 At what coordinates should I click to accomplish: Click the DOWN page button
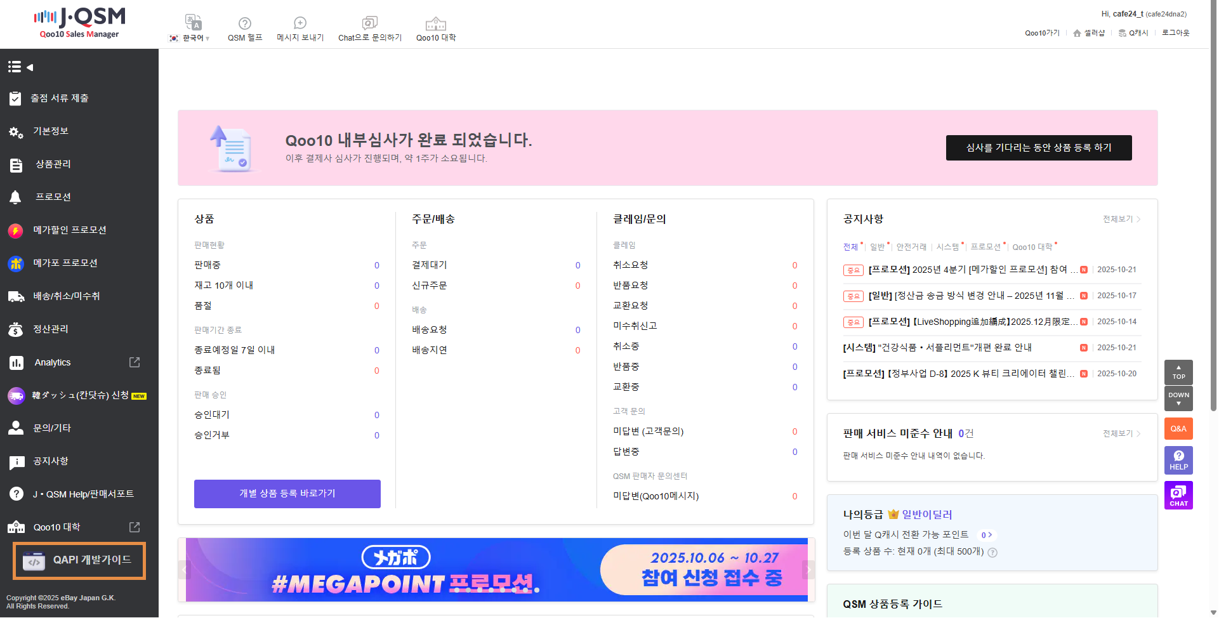[1178, 398]
